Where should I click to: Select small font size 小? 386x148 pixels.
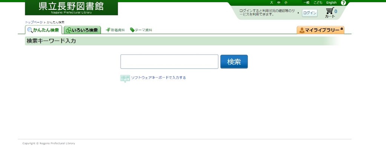286,3
